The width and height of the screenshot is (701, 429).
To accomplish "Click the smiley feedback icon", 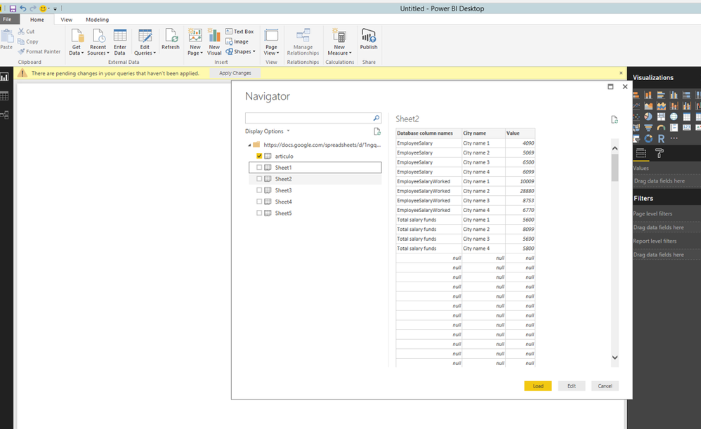I will coord(43,8).
